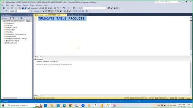
Task: Select the Messages results tab
Action: coord(39,59)
